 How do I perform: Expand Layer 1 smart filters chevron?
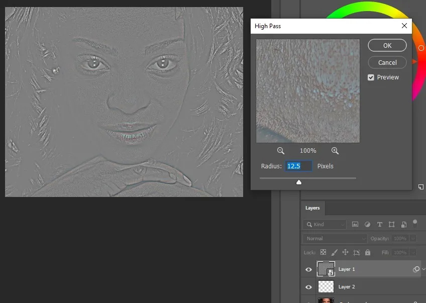coord(423,269)
